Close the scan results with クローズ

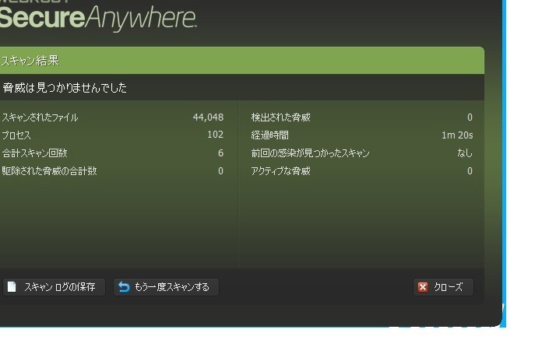click(x=443, y=287)
